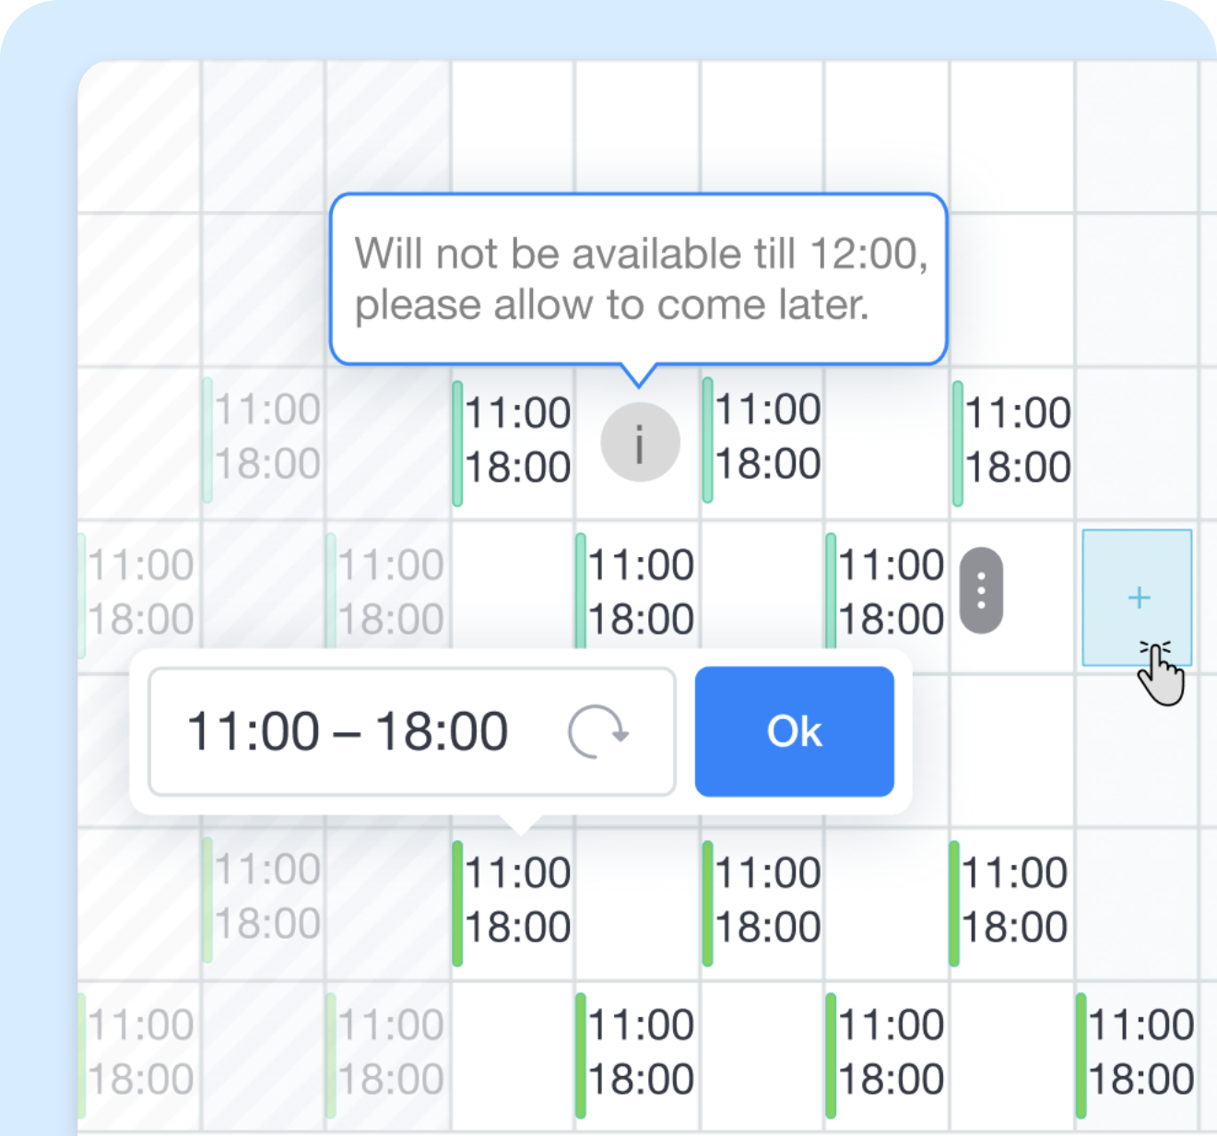Click the repeat/refresh icon in time editor

pos(598,730)
